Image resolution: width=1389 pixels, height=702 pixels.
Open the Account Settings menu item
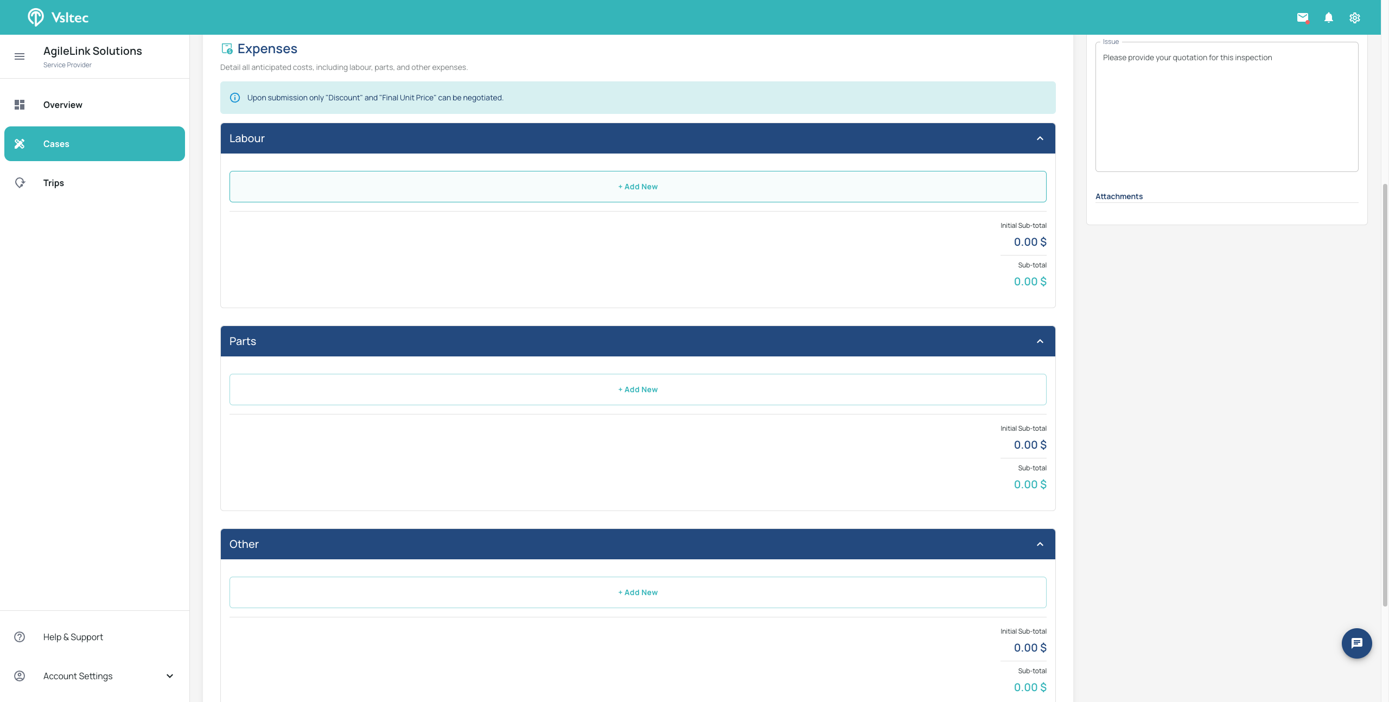(94, 676)
